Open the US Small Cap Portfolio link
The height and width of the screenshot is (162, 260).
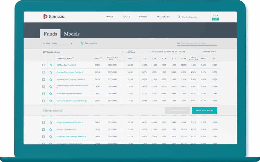coord(66,129)
